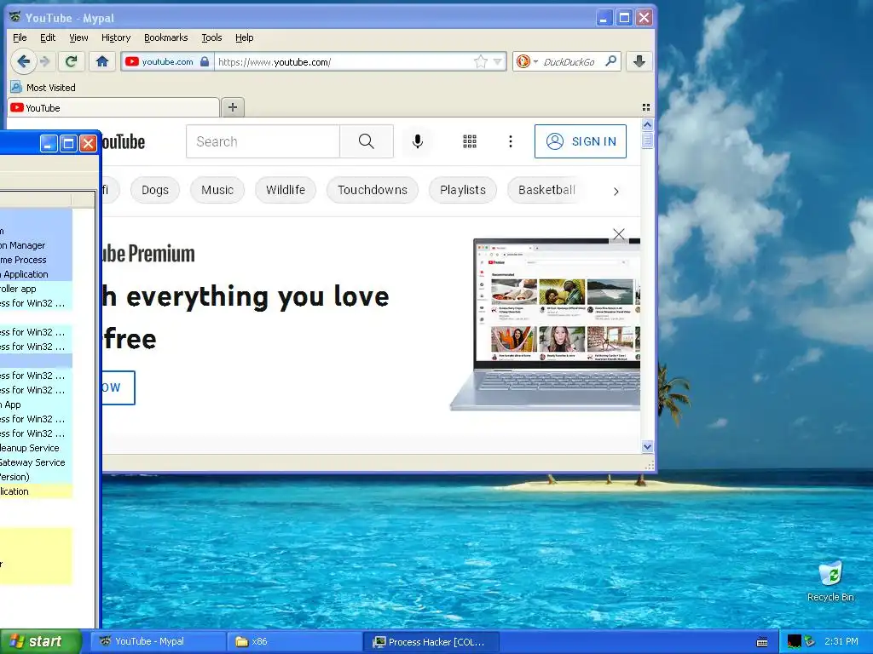Go back with the browser back arrow
The width and height of the screenshot is (873, 654).
23,61
